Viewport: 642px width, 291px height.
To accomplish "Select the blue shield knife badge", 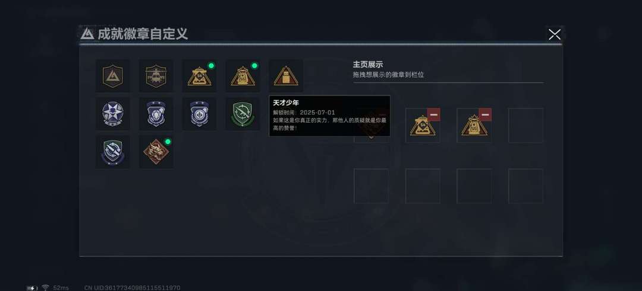I will (x=112, y=152).
